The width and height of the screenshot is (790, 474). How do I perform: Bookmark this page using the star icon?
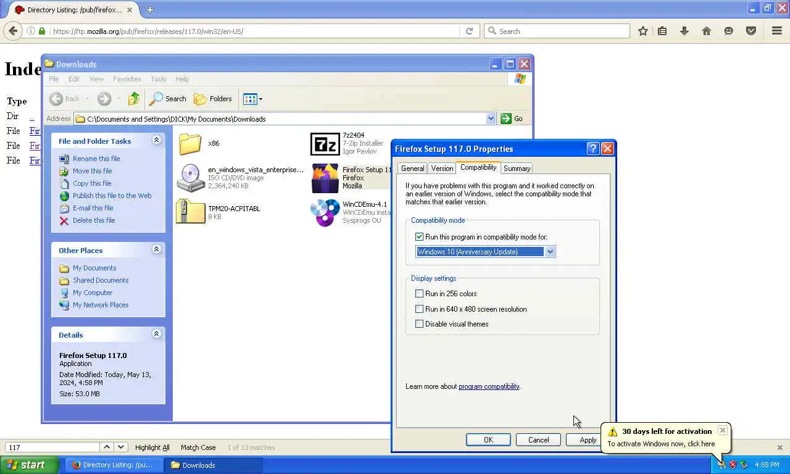point(643,31)
